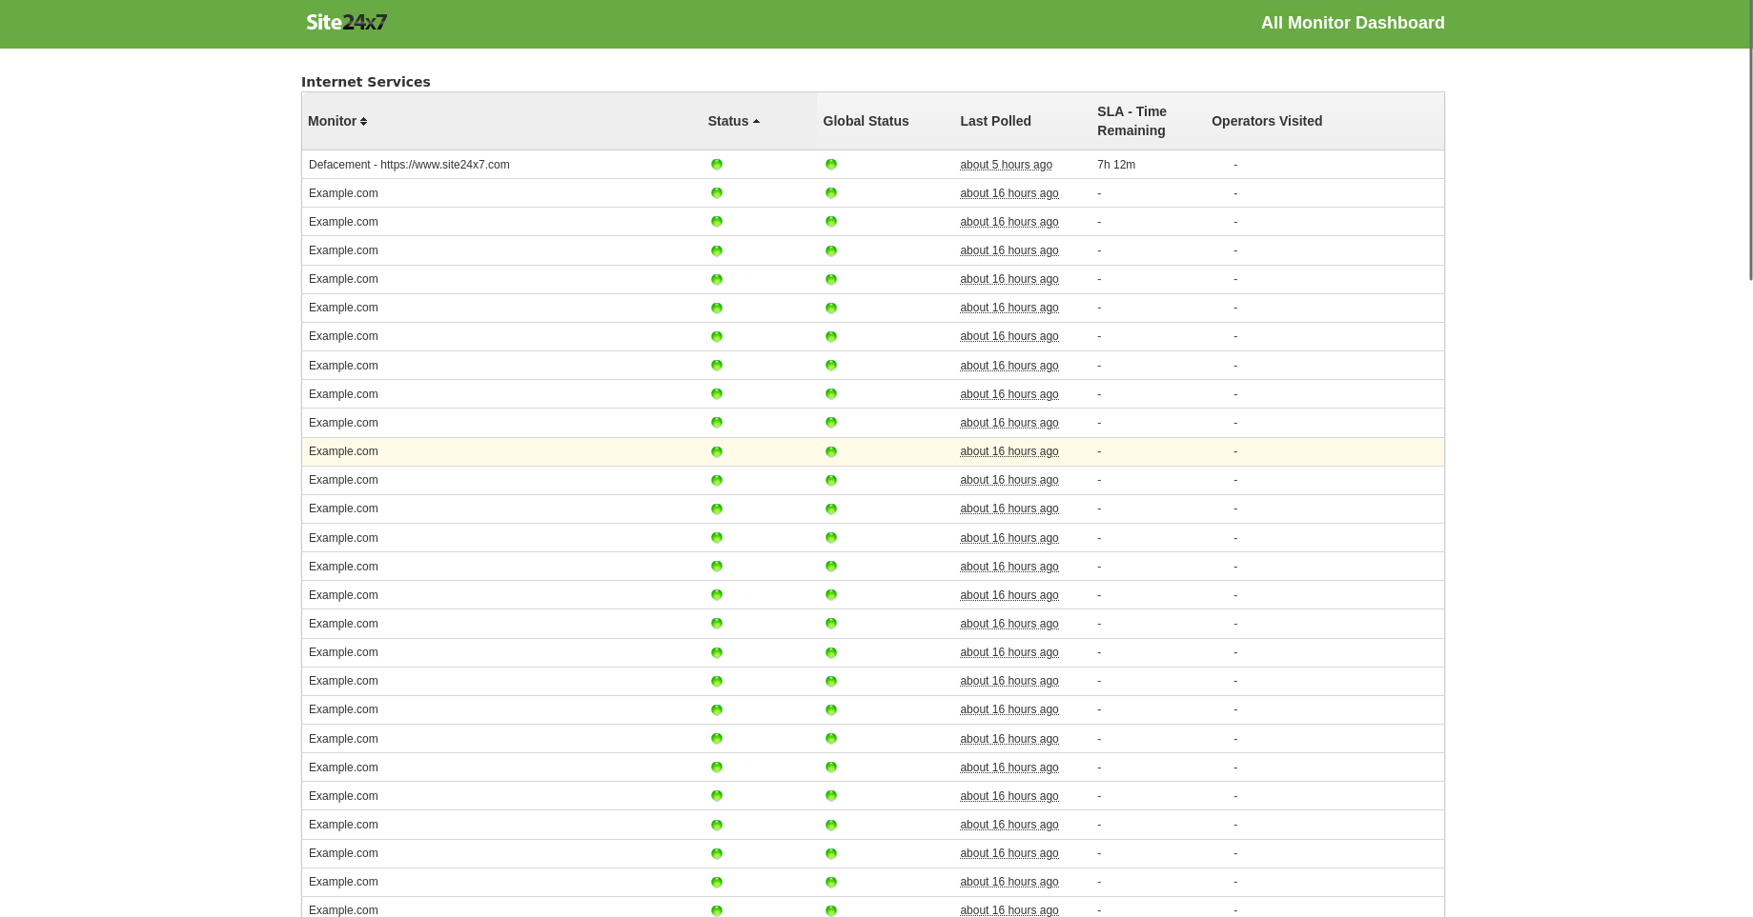Image resolution: width=1753 pixels, height=917 pixels.
Task: Click the ascending sort arrow beside Status header
Action: pyautogui.click(x=756, y=121)
